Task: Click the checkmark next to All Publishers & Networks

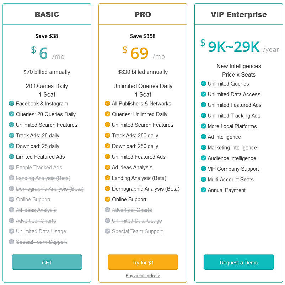Action: click(x=107, y=103)
